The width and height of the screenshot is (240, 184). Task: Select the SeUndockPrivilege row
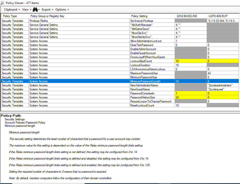coord(141,21)
